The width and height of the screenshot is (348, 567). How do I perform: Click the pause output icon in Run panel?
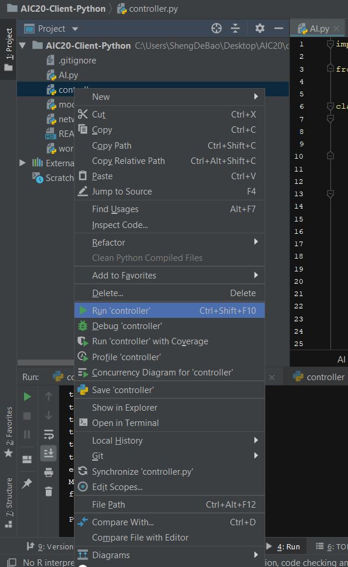point(27,434)
